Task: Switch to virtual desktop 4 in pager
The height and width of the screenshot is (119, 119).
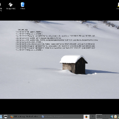Action: click(105, 117)
